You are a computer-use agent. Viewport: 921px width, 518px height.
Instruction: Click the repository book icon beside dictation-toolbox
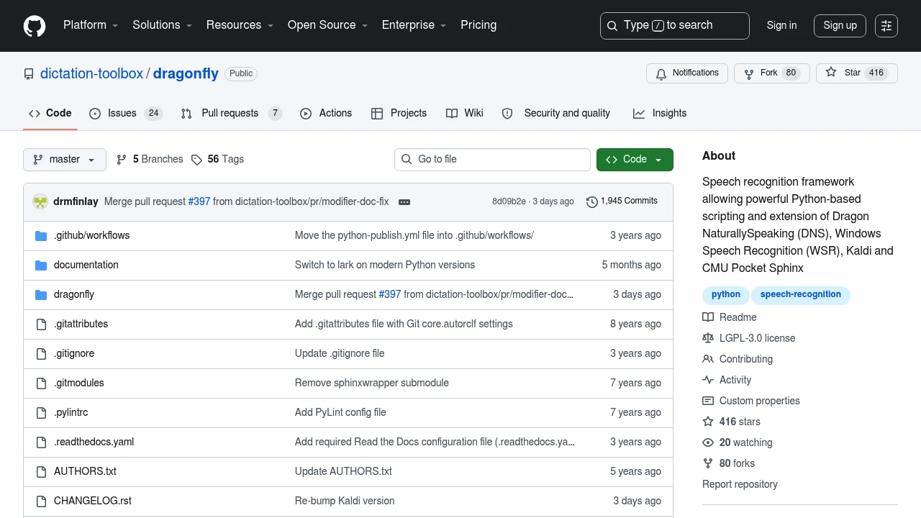point(29,73)
